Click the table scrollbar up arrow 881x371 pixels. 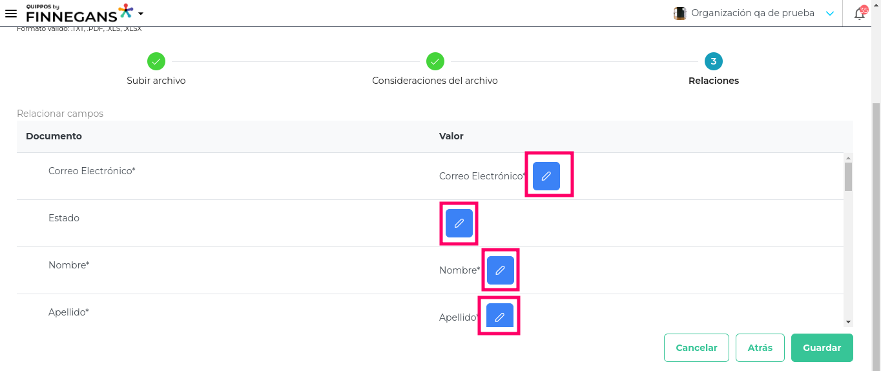[848, 157]
